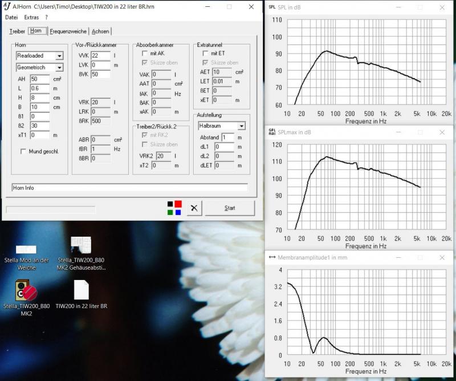Switch to the Treiber tab
The height and width of the screenshot is (381, 456).
pyautogui.click(x=17, y=31)
